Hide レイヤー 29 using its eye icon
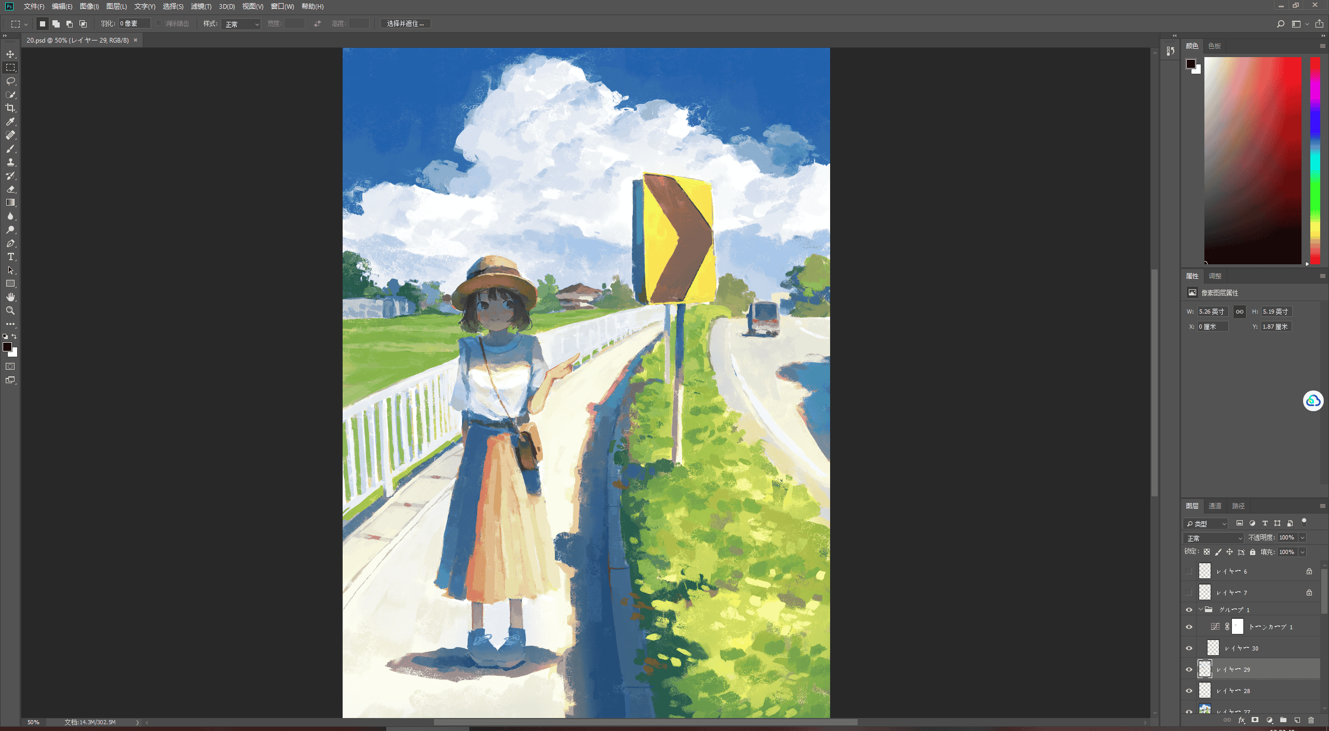The width and height of the screenshot is (1329, 731). 1189,669
